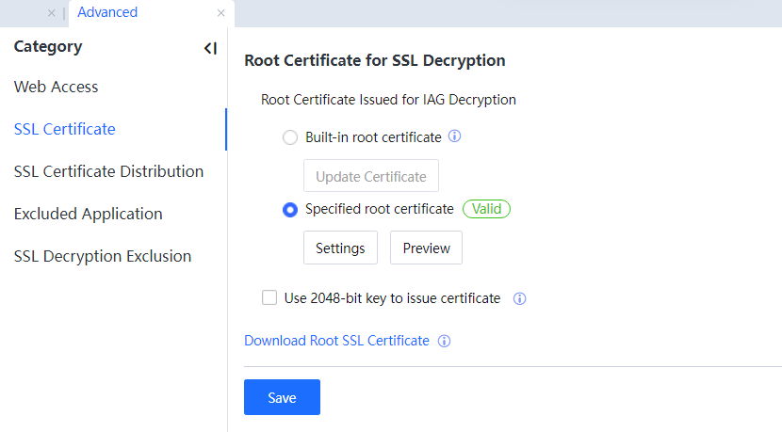Open Settings for specified root certificate
This screenshot has width=782, height=432.
pyautogui.click(x=340, y=248)
